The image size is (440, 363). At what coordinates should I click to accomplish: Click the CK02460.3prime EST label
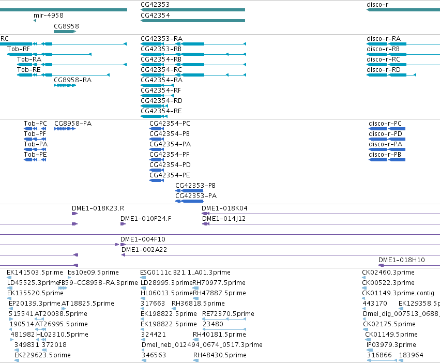[x=388, y=273]
